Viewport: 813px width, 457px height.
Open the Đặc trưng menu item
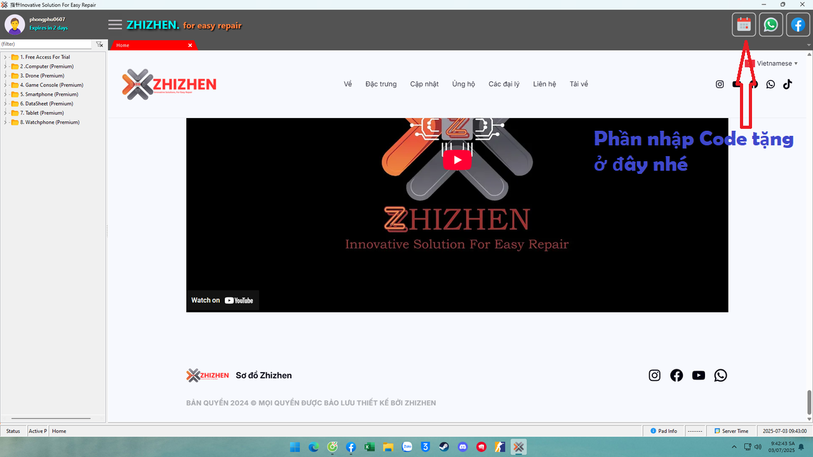click(x=381, y=84)
